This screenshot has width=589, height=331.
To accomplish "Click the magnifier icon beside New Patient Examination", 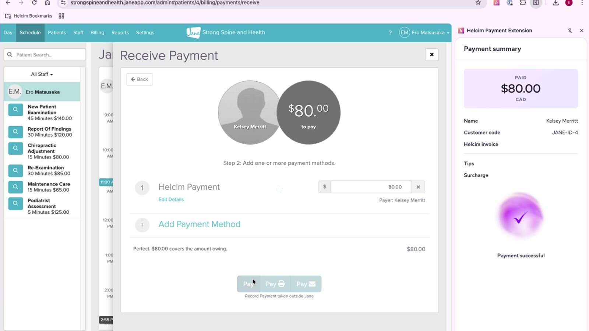I will 15,110.
